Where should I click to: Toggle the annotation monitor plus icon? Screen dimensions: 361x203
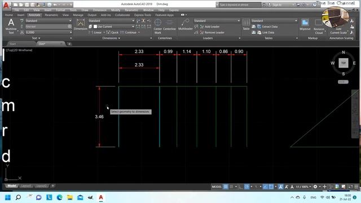(324, 187)
